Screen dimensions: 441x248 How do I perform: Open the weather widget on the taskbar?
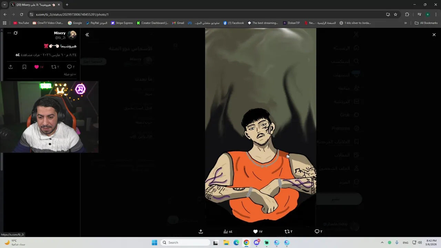(14, 242)
